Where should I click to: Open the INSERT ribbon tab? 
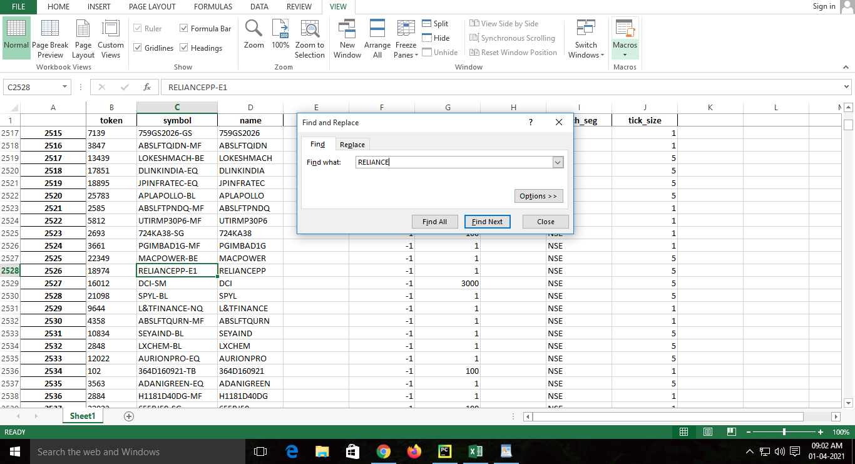99,7
